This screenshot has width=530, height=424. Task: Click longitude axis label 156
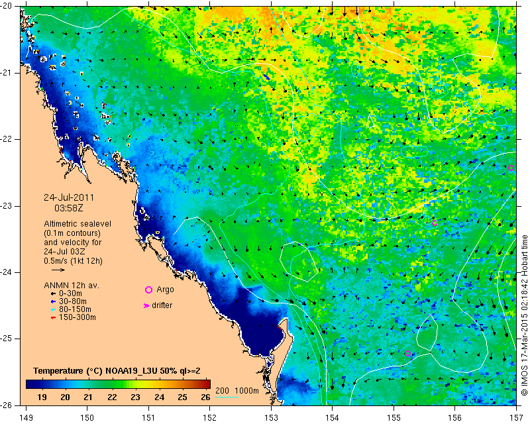tap(454, 418)
